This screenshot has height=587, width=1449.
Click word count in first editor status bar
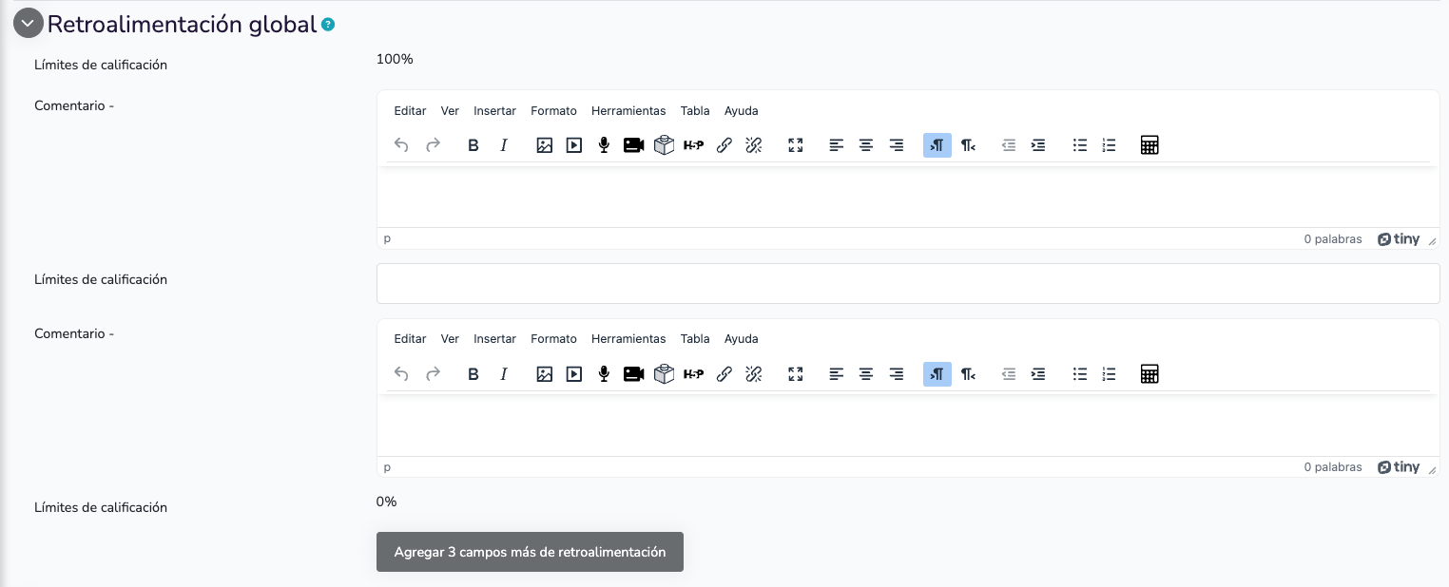(x=1333, y=239)
